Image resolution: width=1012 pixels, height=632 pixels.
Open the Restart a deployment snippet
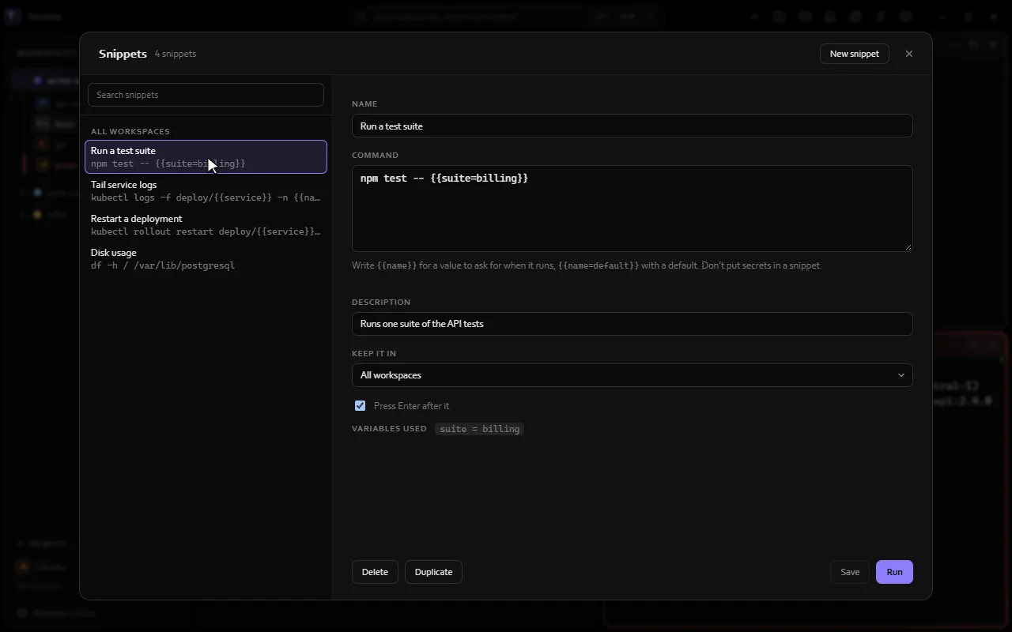click(x=206, y=224)
